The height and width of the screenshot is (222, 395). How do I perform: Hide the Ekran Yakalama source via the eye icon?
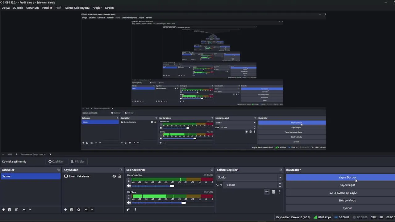[x=114, y=176]
